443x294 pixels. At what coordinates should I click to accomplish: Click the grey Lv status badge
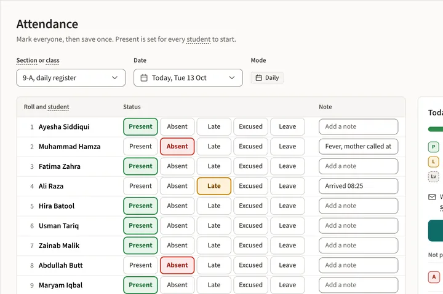(x=433, y=177)
